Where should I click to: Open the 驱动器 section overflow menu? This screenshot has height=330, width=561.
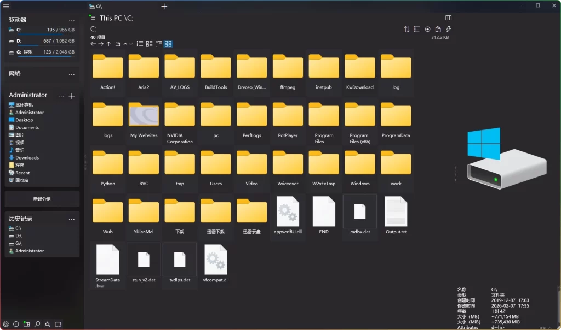[71, 20]
